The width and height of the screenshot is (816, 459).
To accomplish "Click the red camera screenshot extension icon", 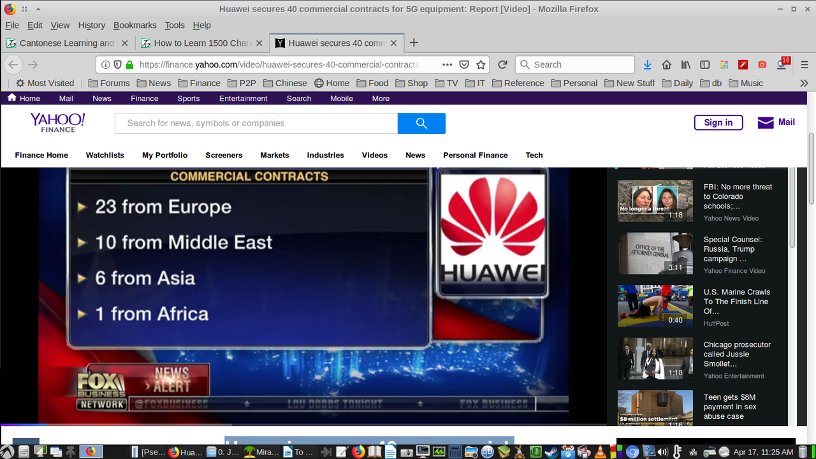I will [x=762, y=64].
